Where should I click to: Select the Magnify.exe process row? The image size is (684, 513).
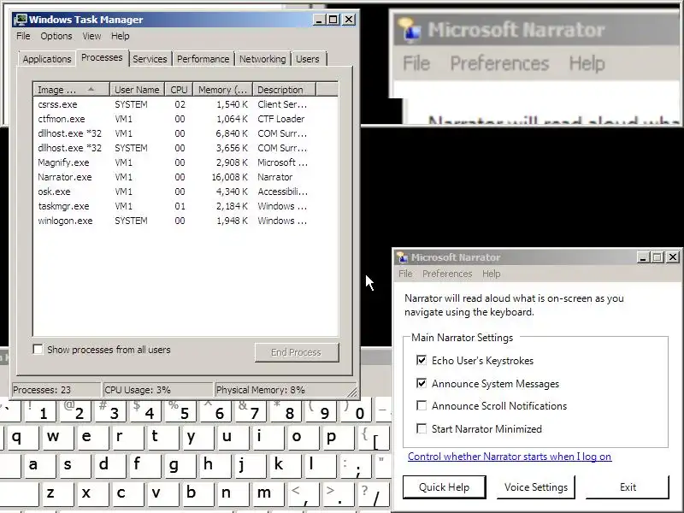pyautogui.click(x=186, y=162)
